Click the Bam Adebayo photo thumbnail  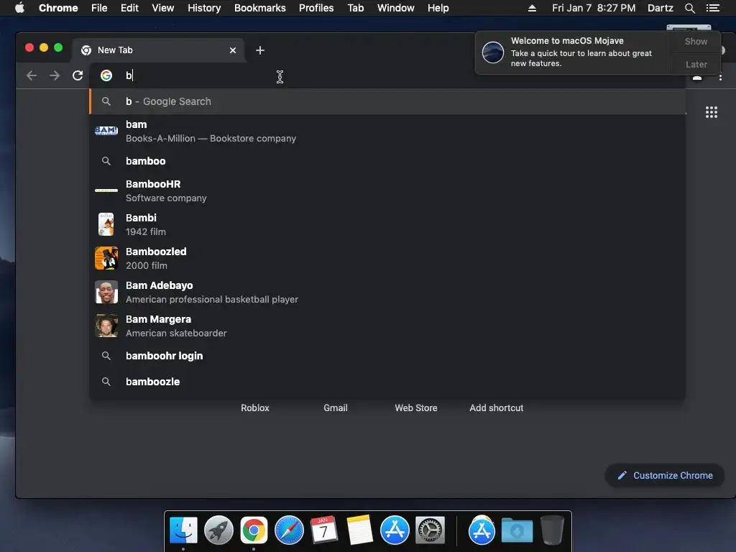click(106, 292)
